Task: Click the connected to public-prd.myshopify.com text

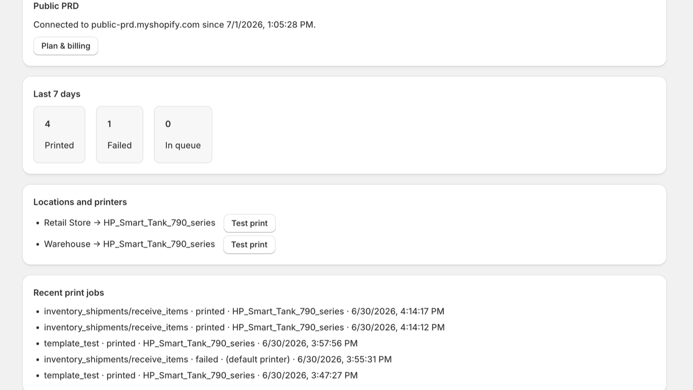Action: click(175, 25)
